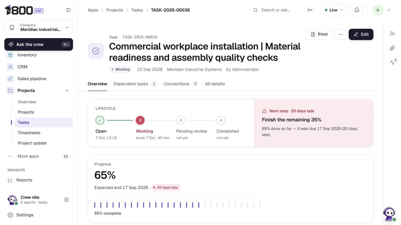Select the Overview tab
The height and width of the screenshot is (225, 401).
97,84
